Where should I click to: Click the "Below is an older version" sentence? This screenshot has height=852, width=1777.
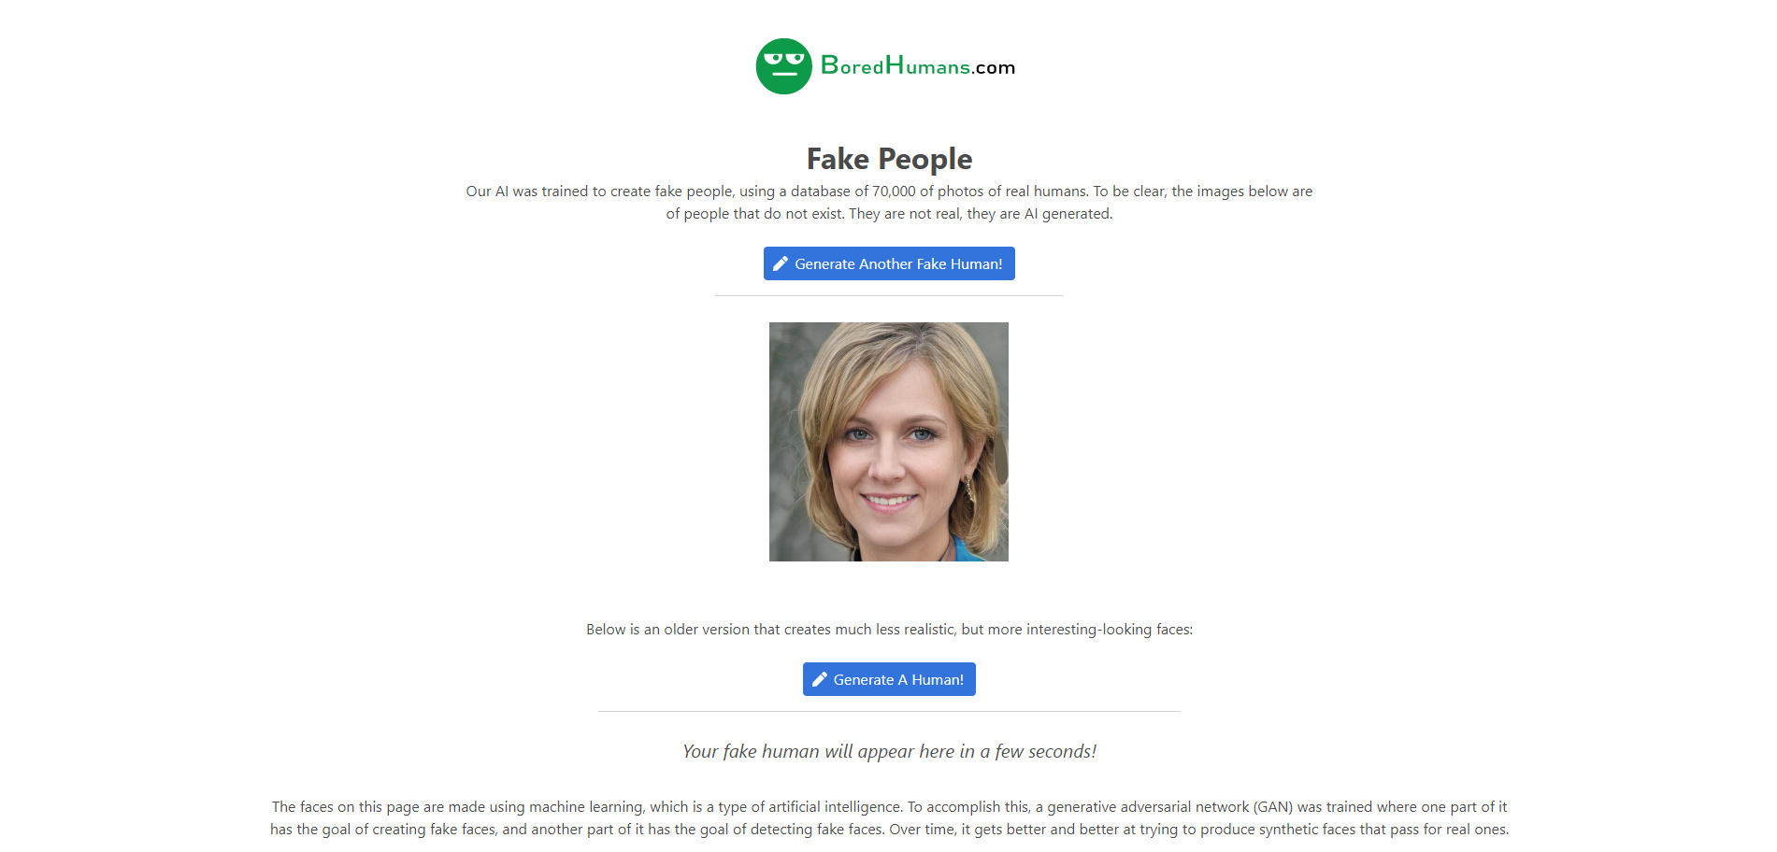(889, 630)
